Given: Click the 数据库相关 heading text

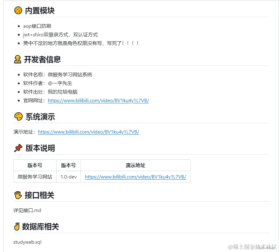Looking at the screenshot, I should (x=40, y=226).
